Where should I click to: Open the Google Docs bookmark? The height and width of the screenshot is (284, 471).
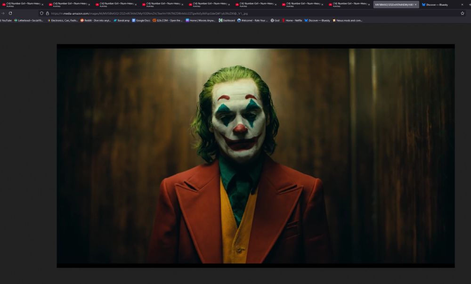(141, 20)
